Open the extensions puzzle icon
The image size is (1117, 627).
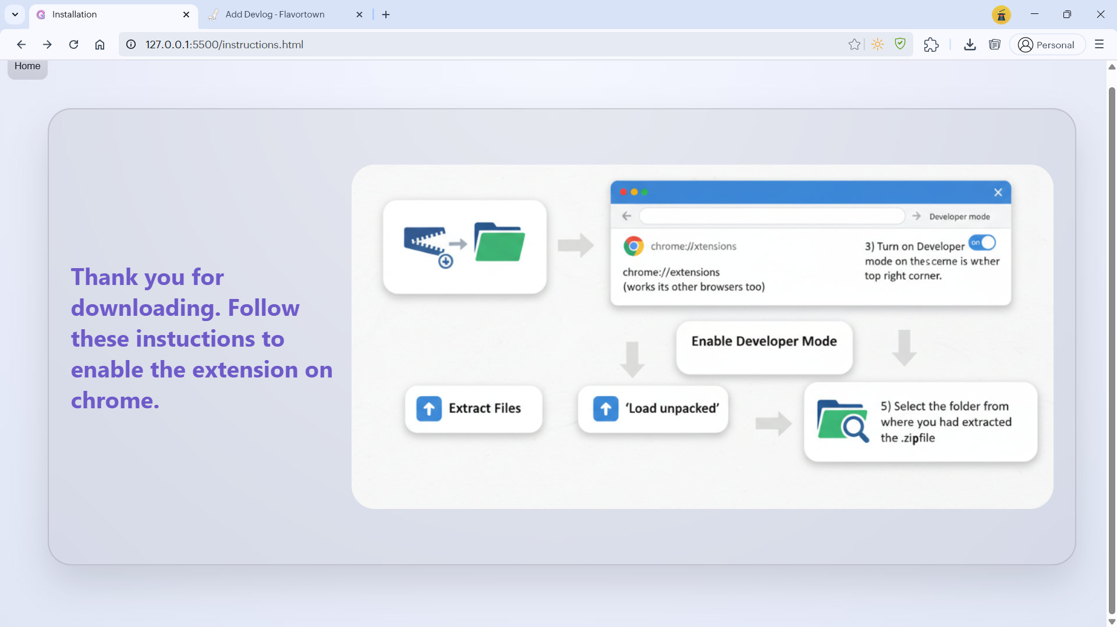931,45
